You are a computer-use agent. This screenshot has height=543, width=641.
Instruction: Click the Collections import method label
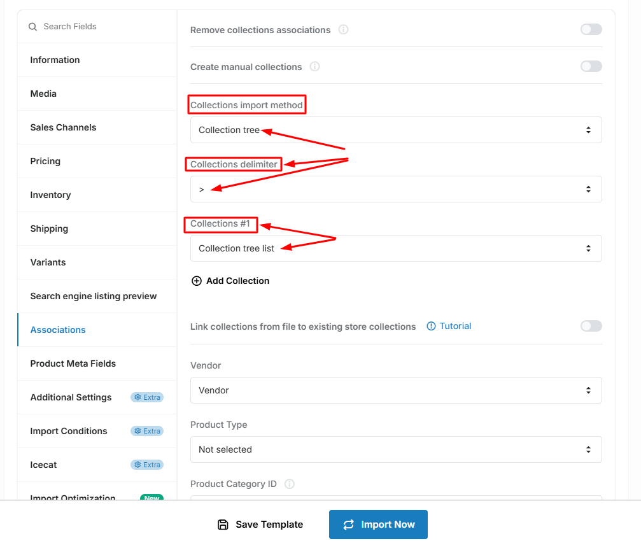[246, 105]
